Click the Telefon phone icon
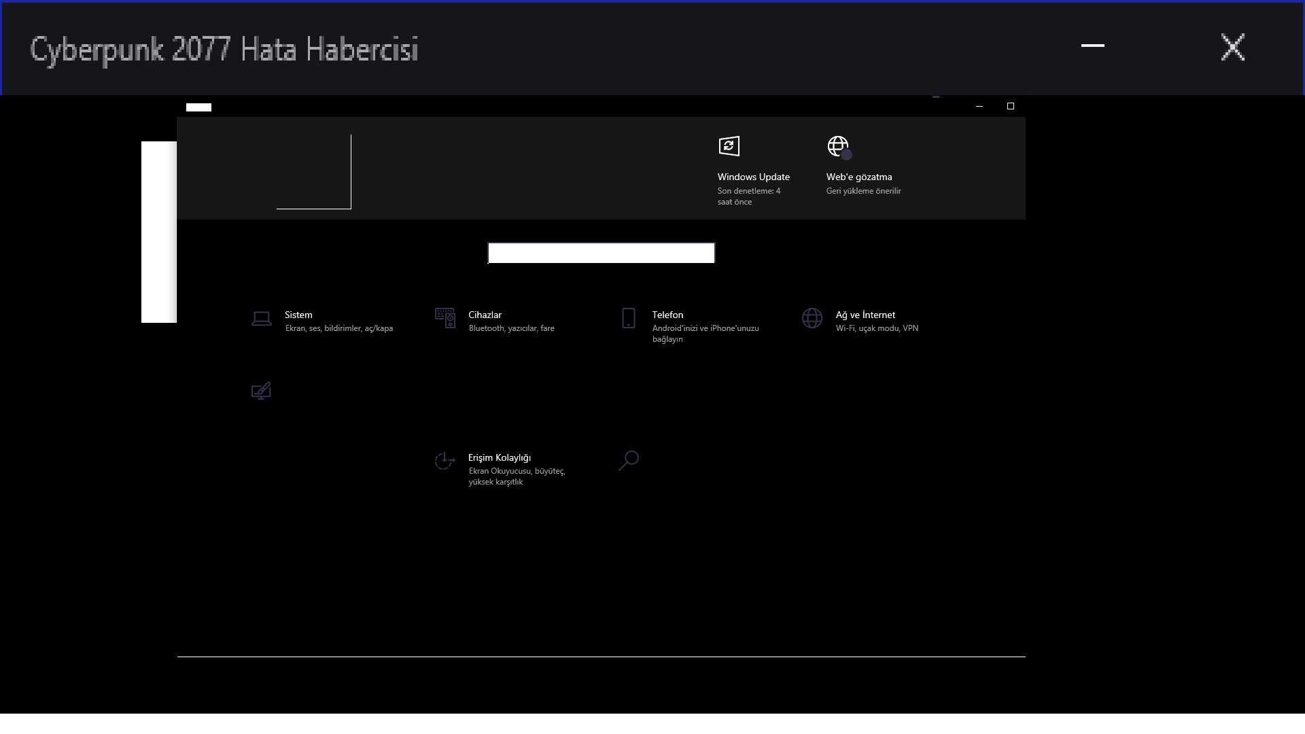The width and height of the screenshot is (1305, 734). [629, 318]
